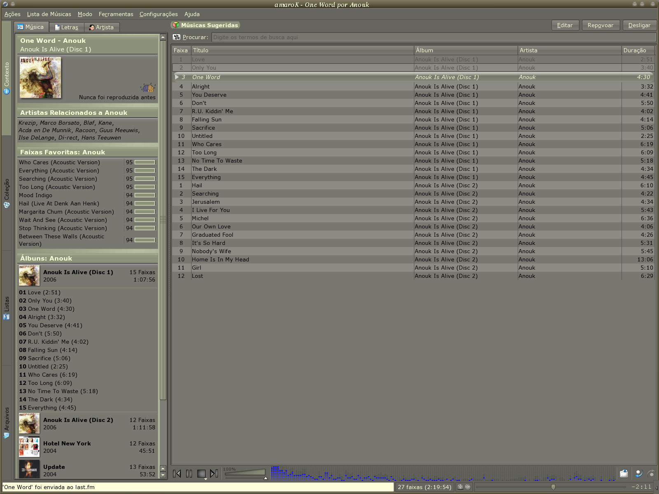Focus the Procurar search field
Viewport: 659px width, 494px height.
(433, 37)
